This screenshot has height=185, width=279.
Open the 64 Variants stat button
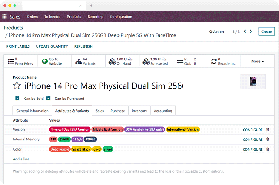point(86,61)
